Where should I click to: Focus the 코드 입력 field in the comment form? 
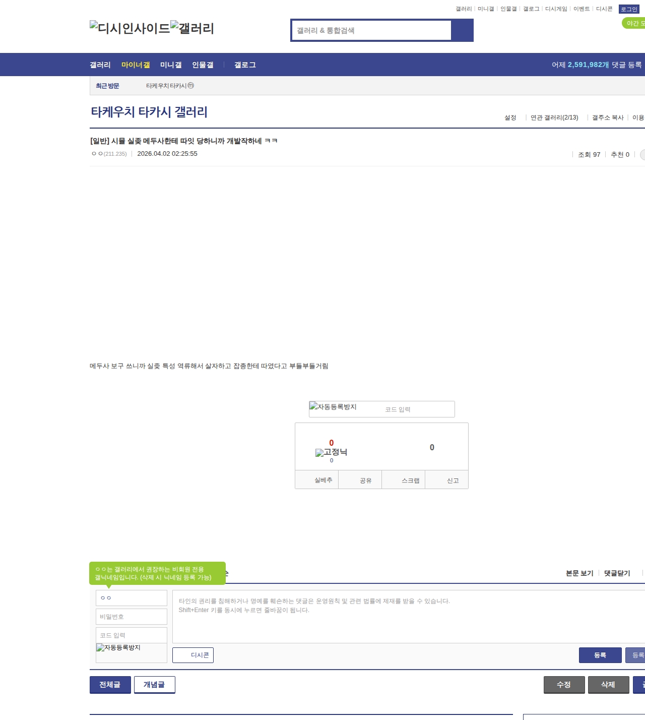coord(132,635)
